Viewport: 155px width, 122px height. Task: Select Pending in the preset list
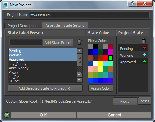tap(43, 51)
